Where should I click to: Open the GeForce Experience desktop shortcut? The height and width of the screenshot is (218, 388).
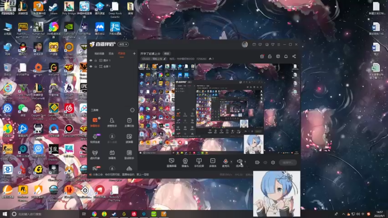coord(69,31)
